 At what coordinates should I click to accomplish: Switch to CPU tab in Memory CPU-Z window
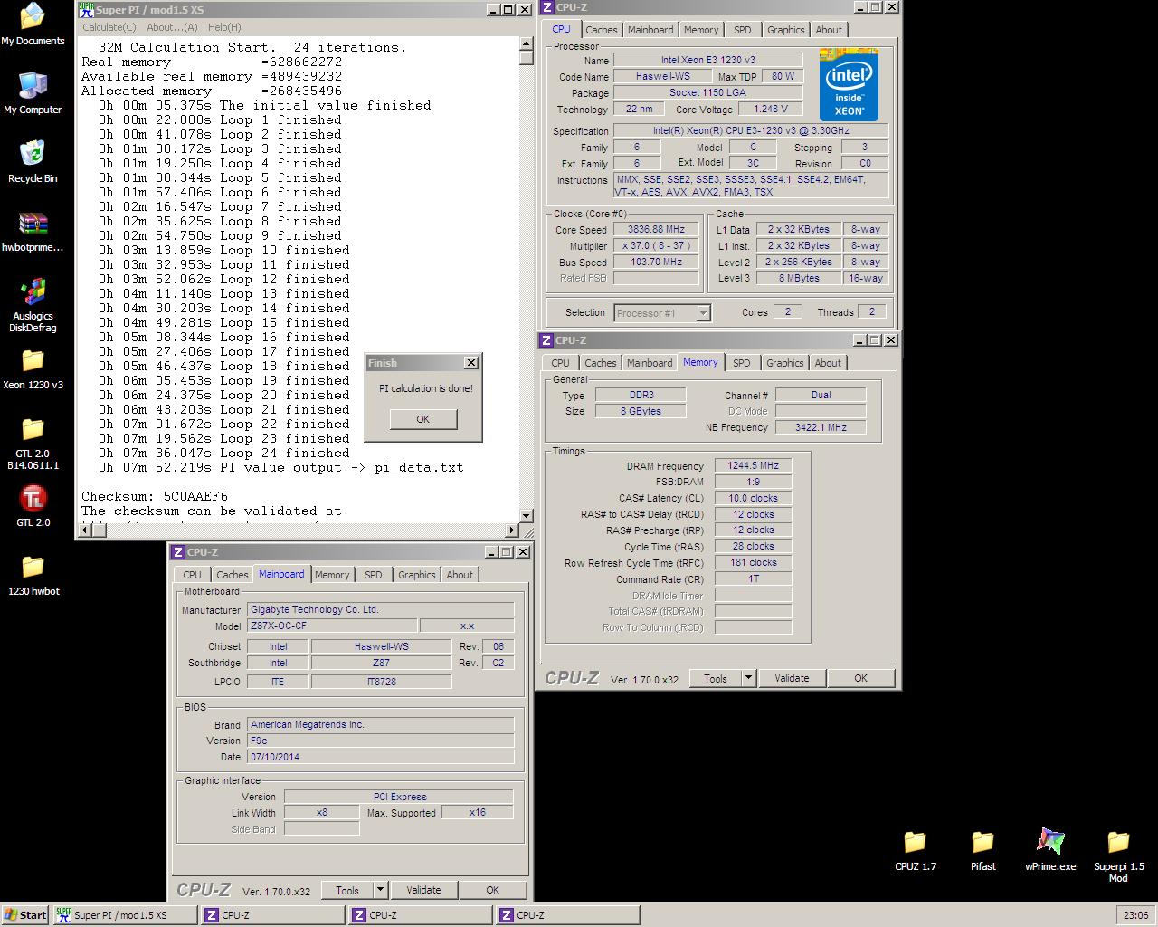[561, 363]
